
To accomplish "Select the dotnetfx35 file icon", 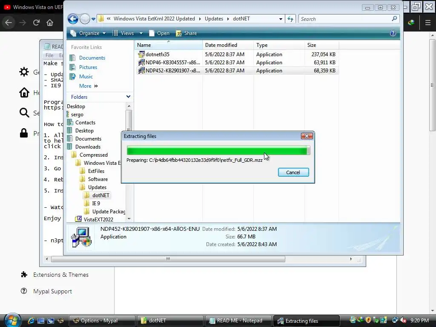I will click(141, 54).
